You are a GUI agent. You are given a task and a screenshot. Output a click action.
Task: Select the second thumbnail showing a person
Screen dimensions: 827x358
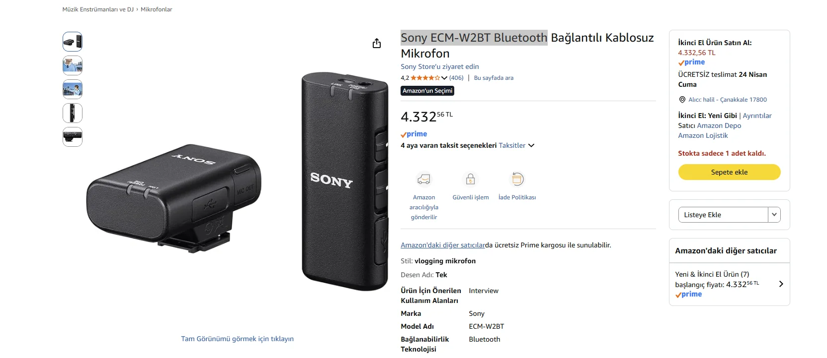73,65
